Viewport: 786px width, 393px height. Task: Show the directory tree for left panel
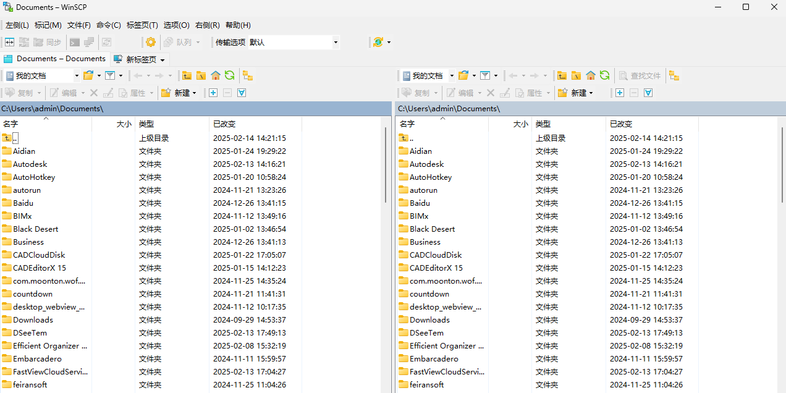(x=247, y=75)
